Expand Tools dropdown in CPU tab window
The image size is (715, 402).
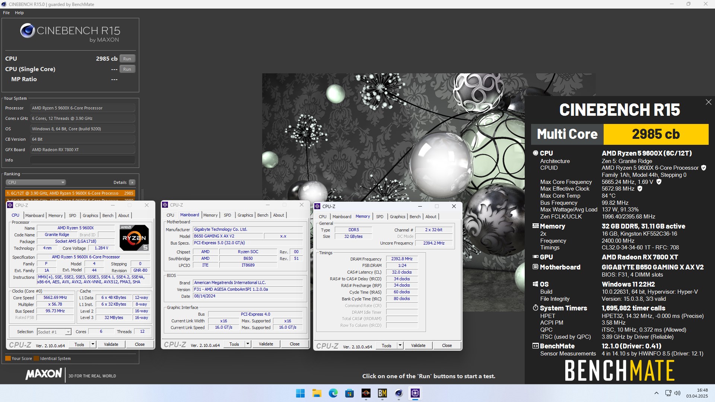click(x=93, y=344)
